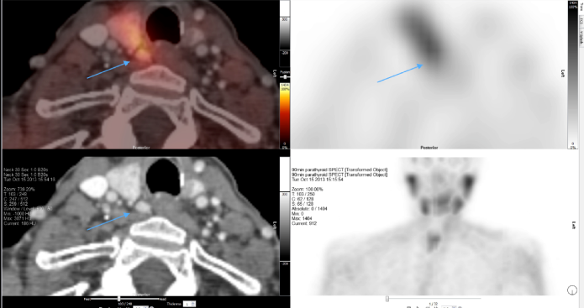The width and height of the screenshot is (584, 308).
Task: Select the axial SPECT grayscale image
Action: pyautogui.click(x=429, y=75)
